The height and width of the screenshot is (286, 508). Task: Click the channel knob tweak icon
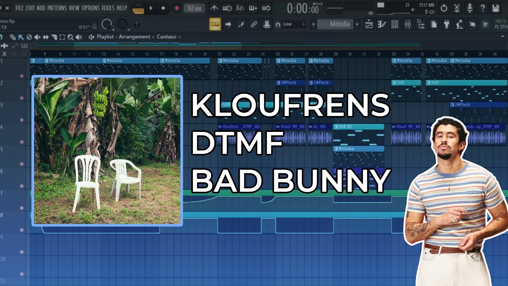(267, 24)
